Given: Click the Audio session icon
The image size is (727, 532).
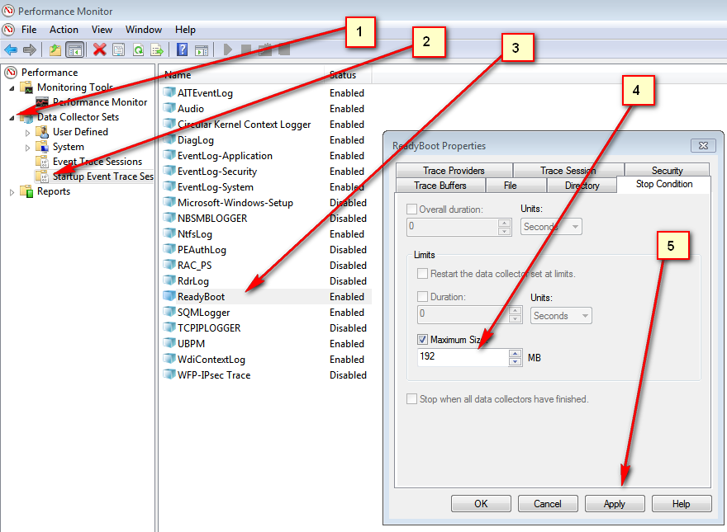Looking at the screenshot, I should click(169, 108).
